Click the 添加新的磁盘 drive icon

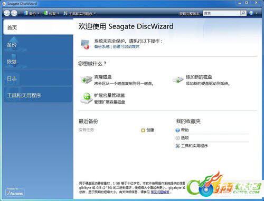pyautogui.click(x=178, y=79)
